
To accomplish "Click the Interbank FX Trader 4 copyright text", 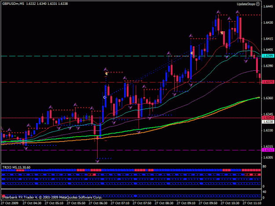I will pyautogui.click(x=52, y=197).
